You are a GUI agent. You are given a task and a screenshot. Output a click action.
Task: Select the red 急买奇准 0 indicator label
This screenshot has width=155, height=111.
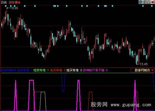(58, 70)
